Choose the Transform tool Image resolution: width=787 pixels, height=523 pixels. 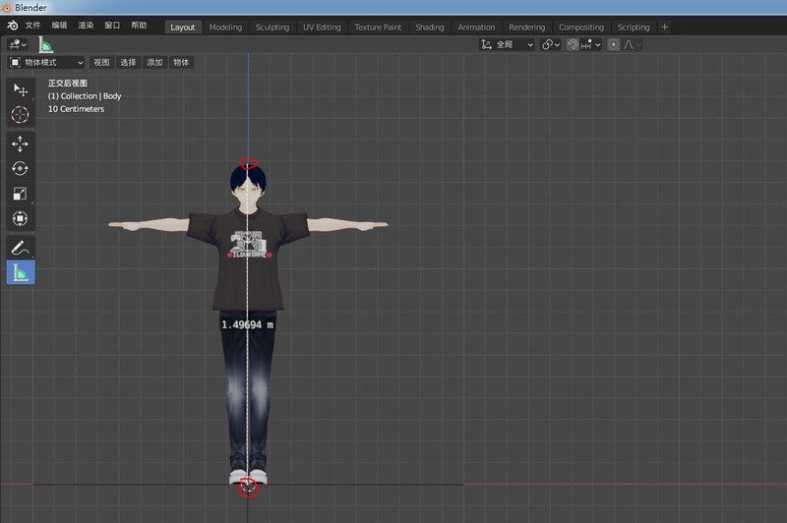(x=20, y=218)
